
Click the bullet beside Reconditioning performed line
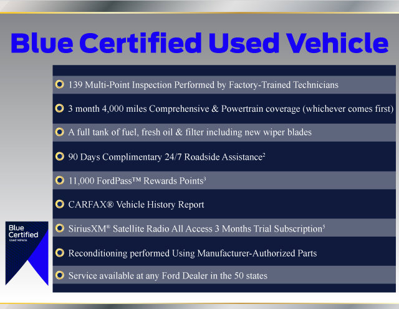60,253
